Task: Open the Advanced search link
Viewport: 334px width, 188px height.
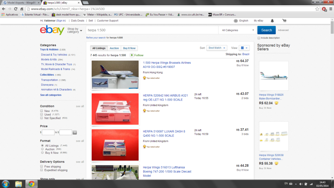Action: (x=283, y=30)
